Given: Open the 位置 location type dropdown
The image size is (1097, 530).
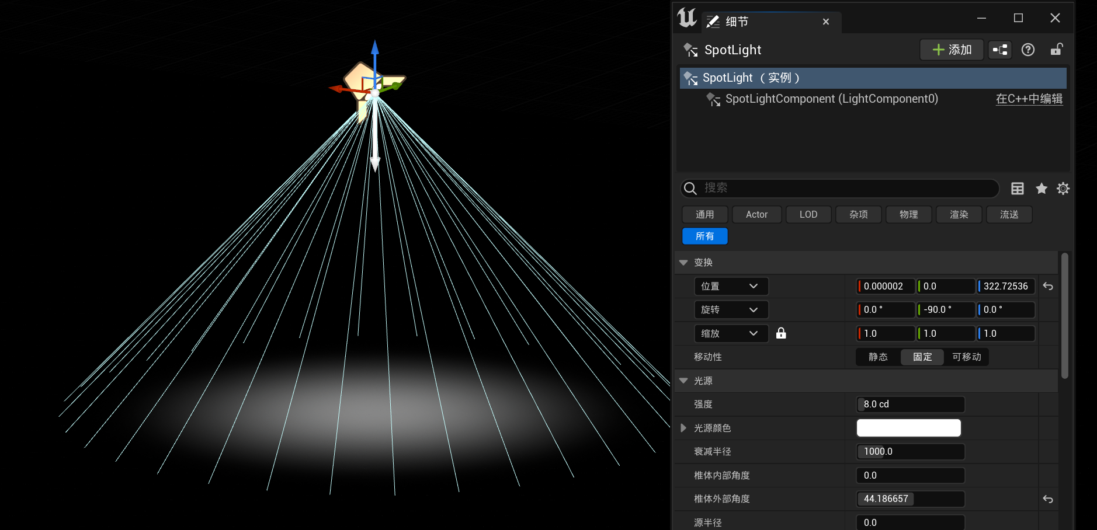Looking at the screenshot, I should (731, 287).
